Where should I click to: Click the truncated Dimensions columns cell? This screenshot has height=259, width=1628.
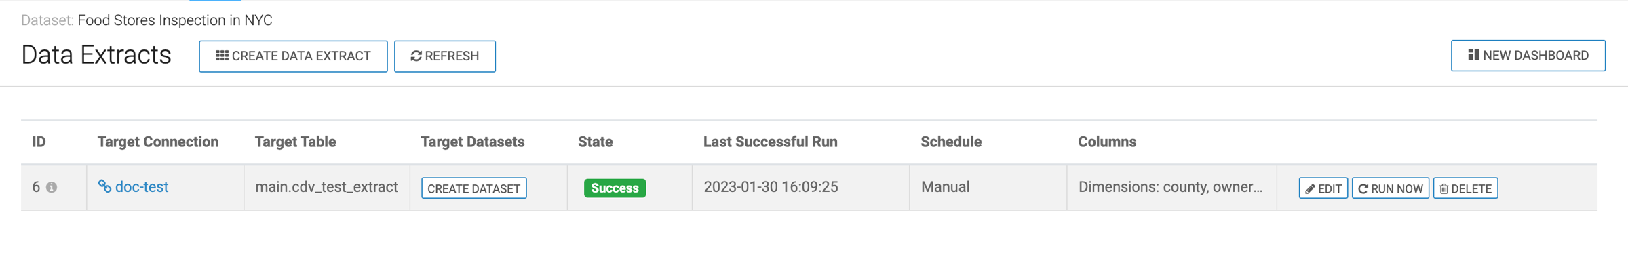coord(1171,187)
